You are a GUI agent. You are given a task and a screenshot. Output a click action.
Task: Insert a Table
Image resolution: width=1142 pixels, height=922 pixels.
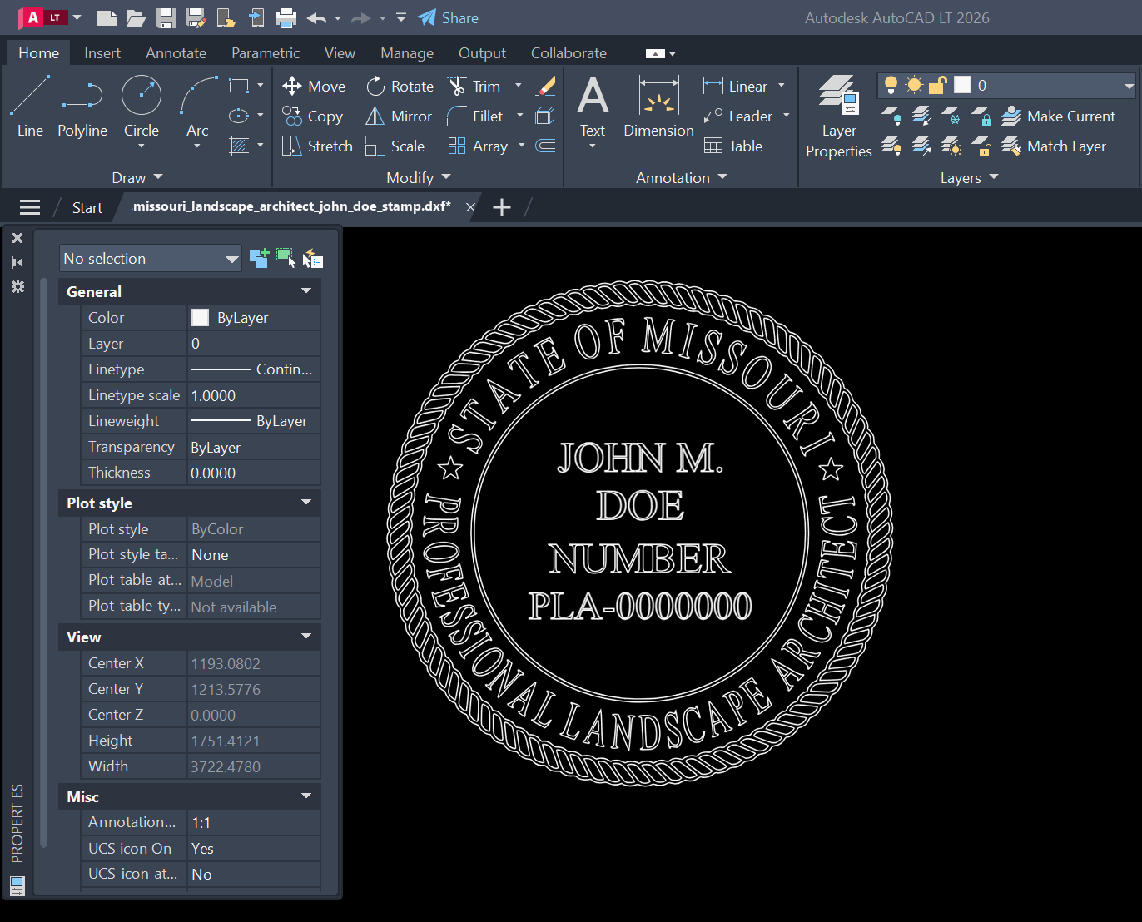(732, 146)
